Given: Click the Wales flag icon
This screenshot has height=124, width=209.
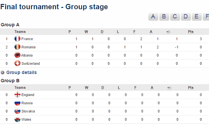Looking at the screenshot, I should click(x=17, y=119).
